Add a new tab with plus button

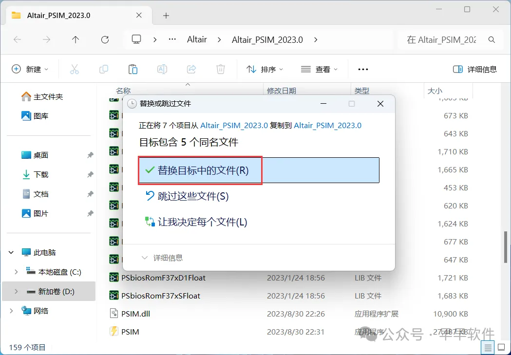[166, 15]
